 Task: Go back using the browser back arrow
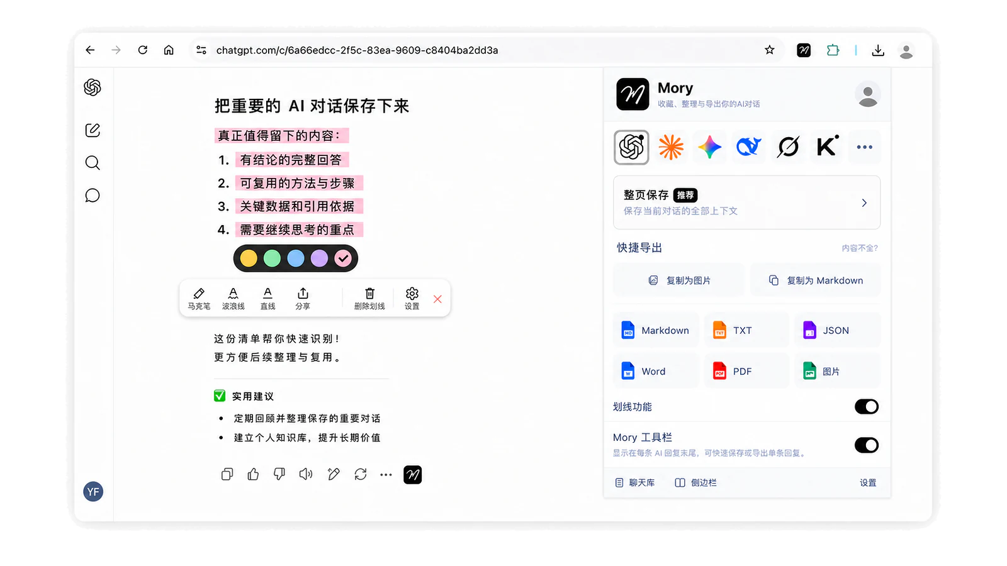point(90,50)
